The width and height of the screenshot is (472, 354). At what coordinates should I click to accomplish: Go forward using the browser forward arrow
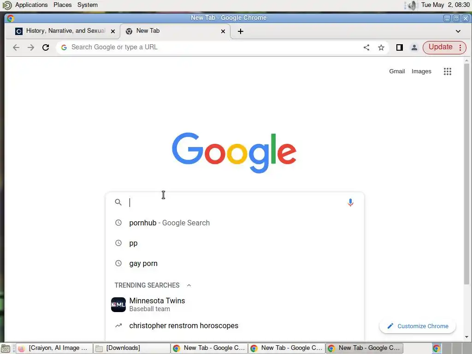pyautogui.click(x=31, y=47)
